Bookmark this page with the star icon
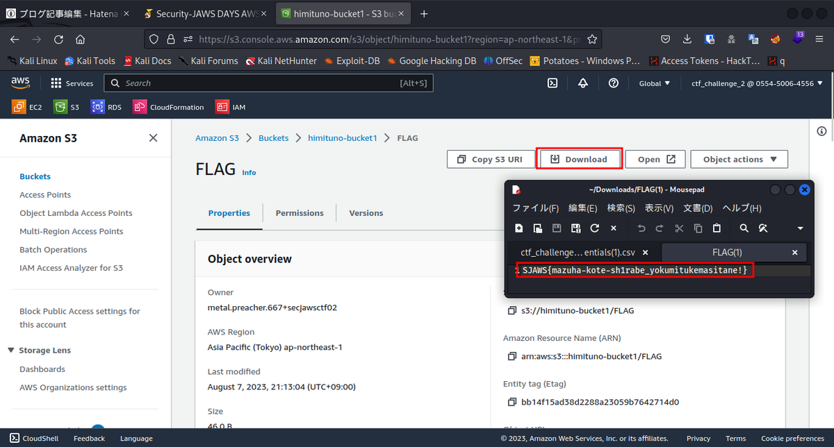 tap(592, 40)
